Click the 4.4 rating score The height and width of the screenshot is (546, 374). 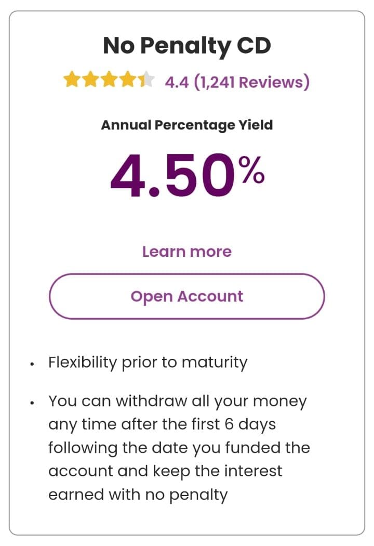177,82
